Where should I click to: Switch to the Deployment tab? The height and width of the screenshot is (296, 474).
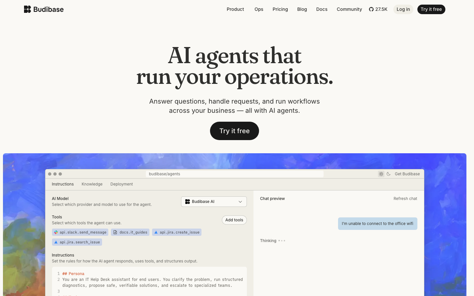point(121,184)
